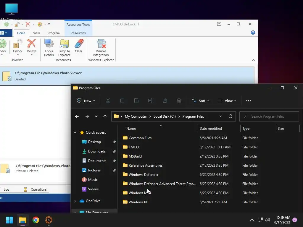Open the address bar history dropdown
Viewport: 303px width, 227px height.
point(221,116)
